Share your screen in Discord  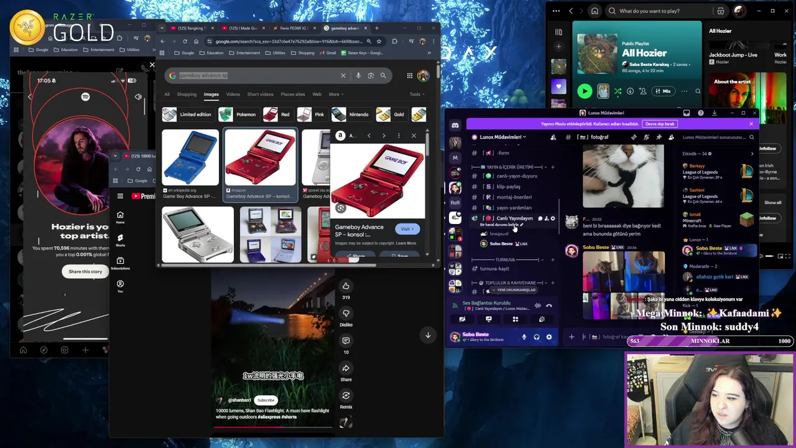click(489, 319)
